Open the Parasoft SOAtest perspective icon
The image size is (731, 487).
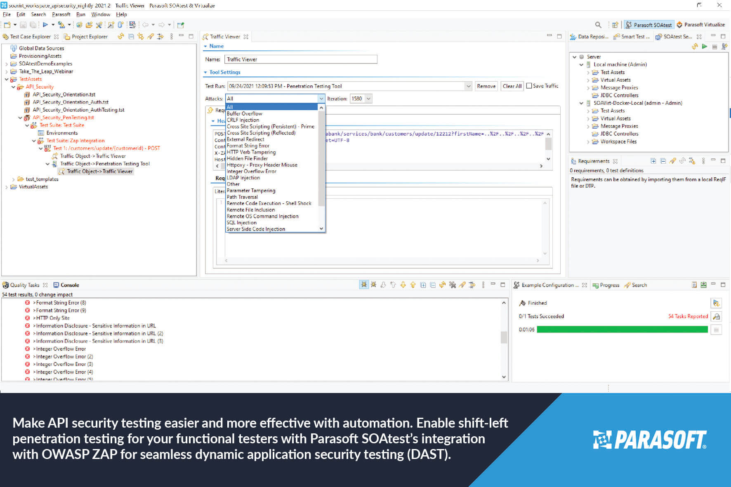649,25
